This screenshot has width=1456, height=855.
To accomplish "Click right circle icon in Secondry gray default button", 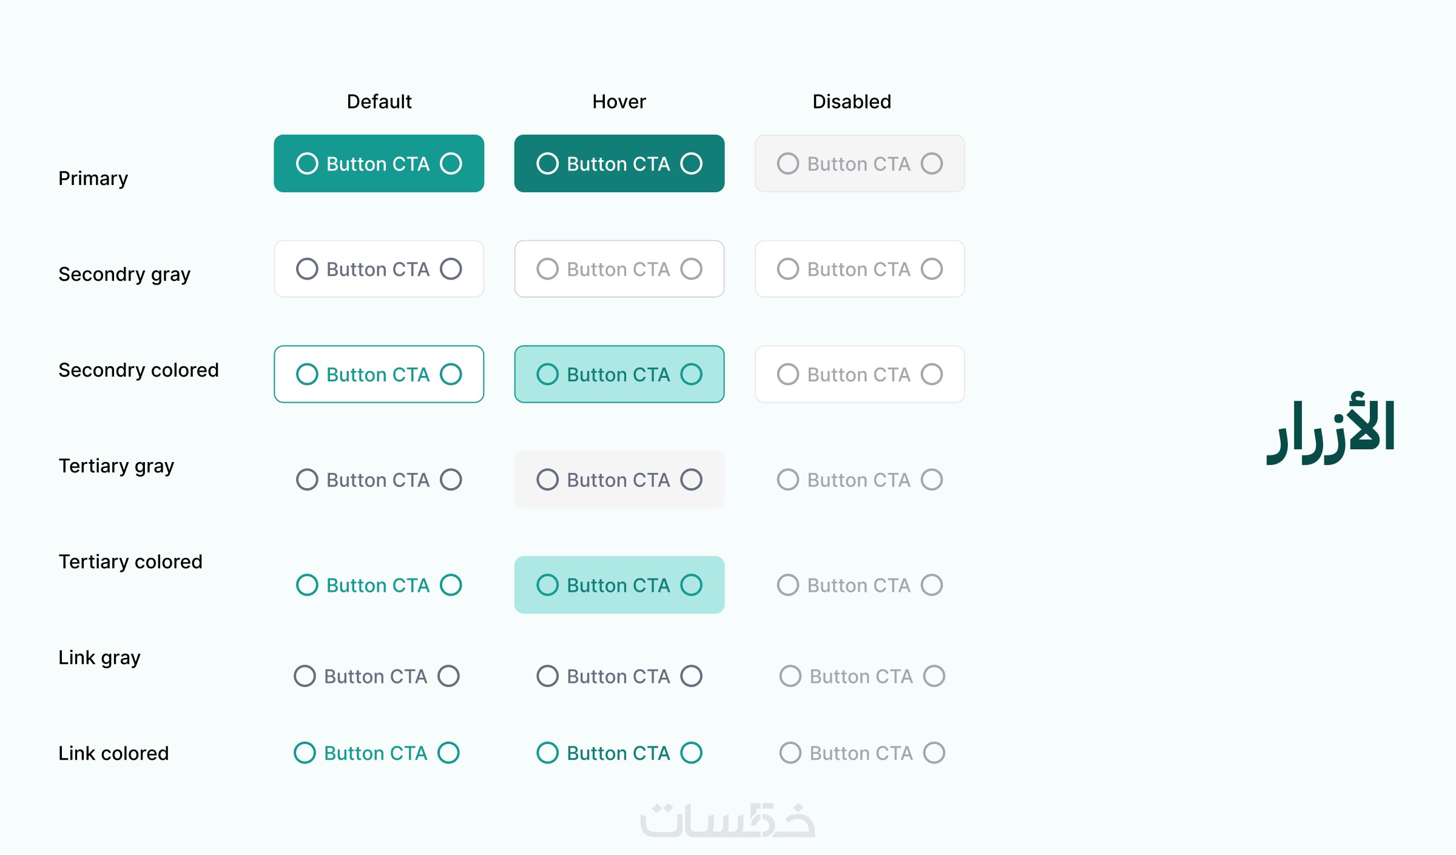I will point(451,269).
